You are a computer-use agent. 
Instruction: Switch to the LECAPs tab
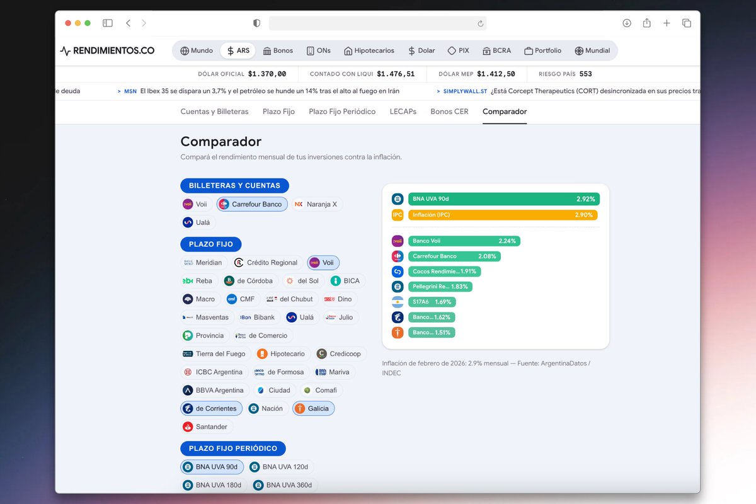403,112
